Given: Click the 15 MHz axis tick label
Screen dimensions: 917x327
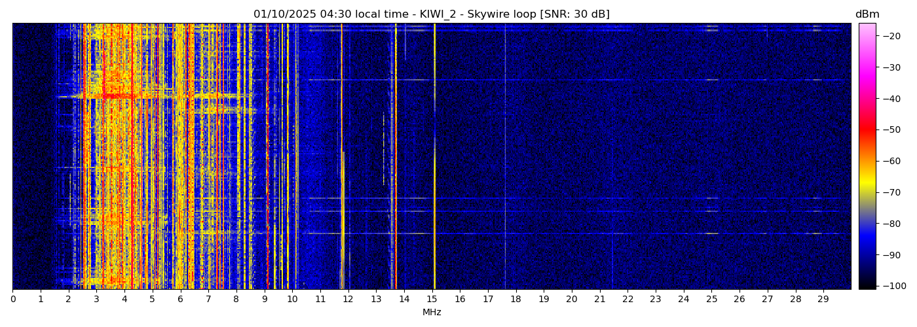Looking at the screenshot, I should coord(432,300).
